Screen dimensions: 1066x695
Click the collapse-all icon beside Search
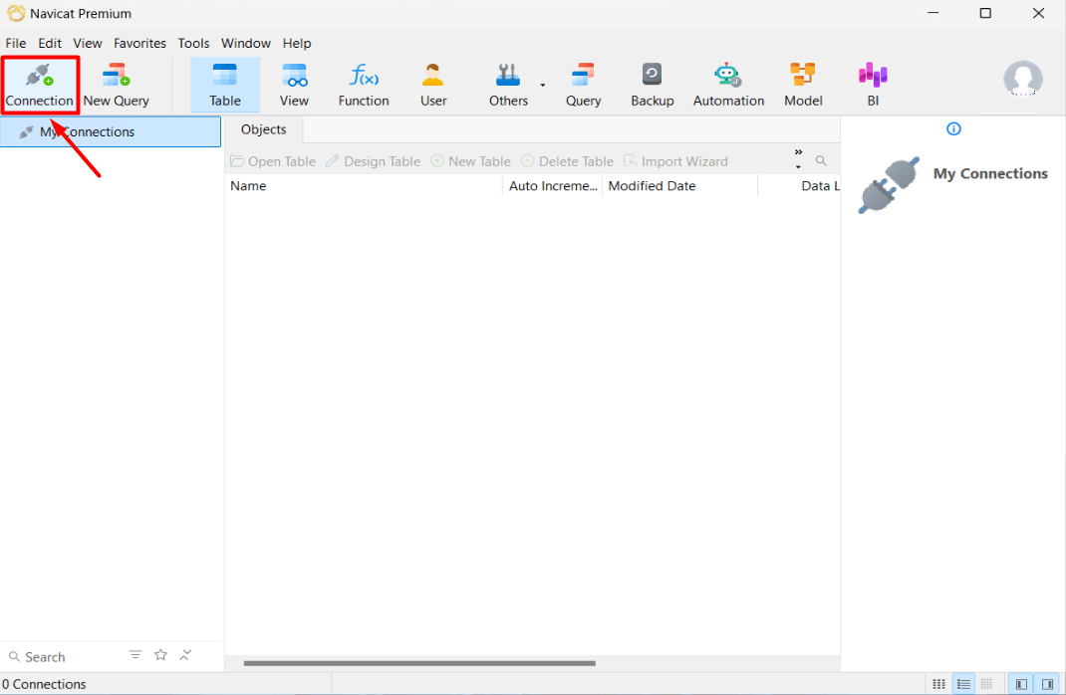[185, 655]
